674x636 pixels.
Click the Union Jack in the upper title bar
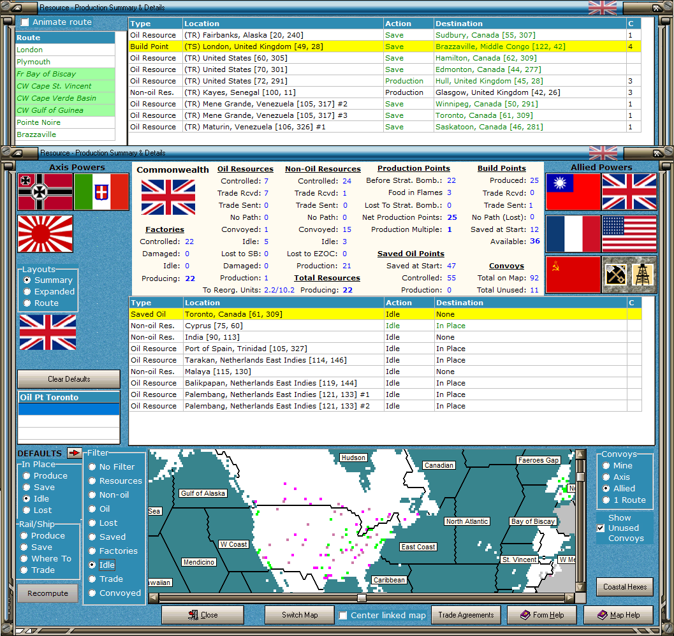tap(602, 7)
